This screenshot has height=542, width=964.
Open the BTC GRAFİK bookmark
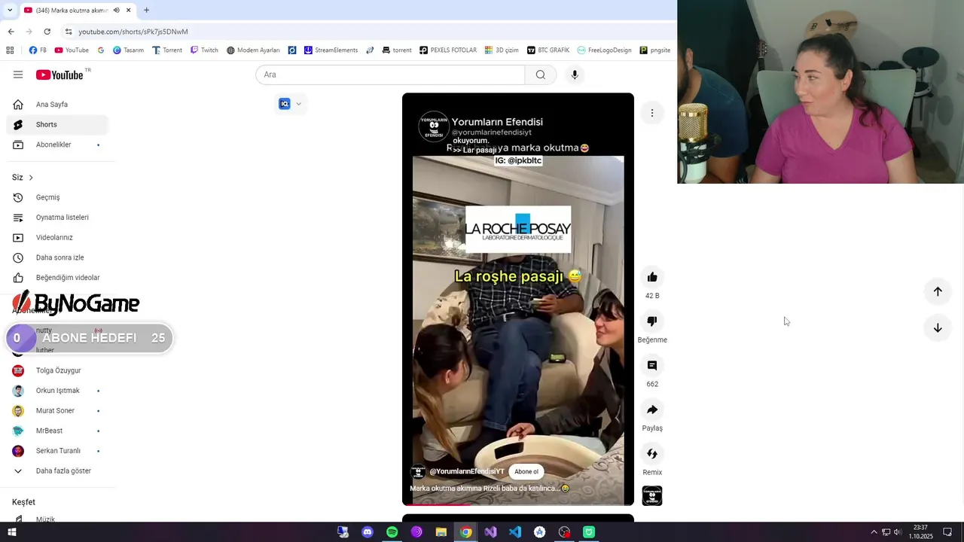point(548,50)
